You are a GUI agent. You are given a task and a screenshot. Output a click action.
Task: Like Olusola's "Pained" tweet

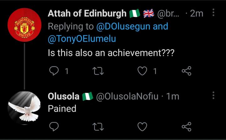(x=143, y=127)
